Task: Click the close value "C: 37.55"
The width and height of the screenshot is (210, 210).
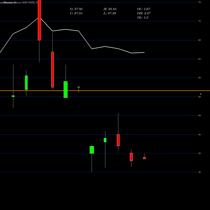Action: 76,13
